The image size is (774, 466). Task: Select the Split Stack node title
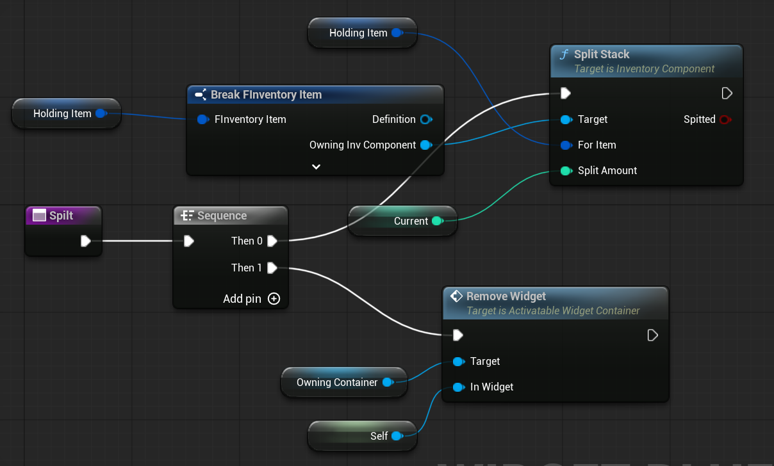coord(601,54)
